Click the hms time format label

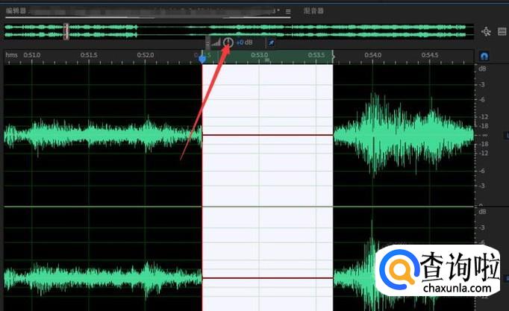pos(11,55)
